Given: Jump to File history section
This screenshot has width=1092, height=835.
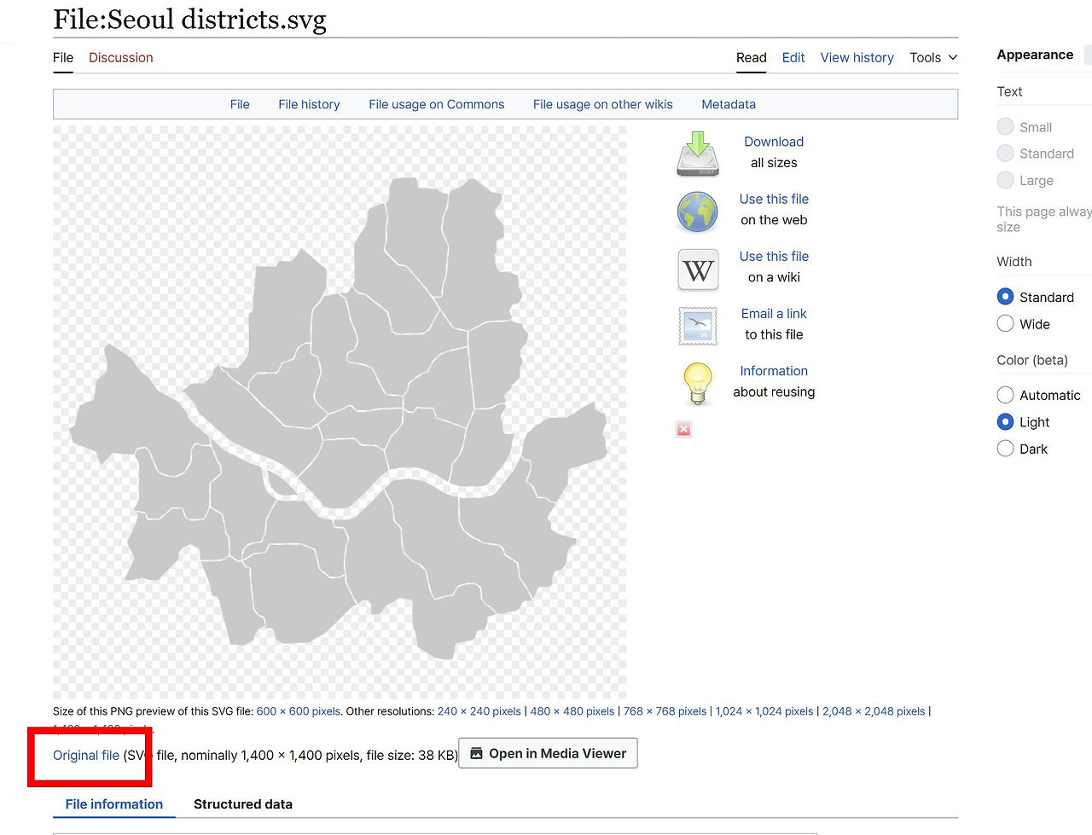Looking at the screenshot, I should [309, 104].
